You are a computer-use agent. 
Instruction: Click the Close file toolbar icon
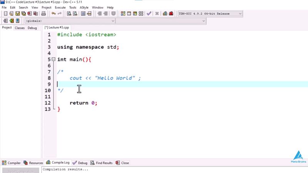tap(30, 13)
